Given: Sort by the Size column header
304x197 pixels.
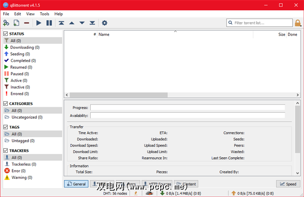Looking at the screenshot, I should [x=270, y=34].
